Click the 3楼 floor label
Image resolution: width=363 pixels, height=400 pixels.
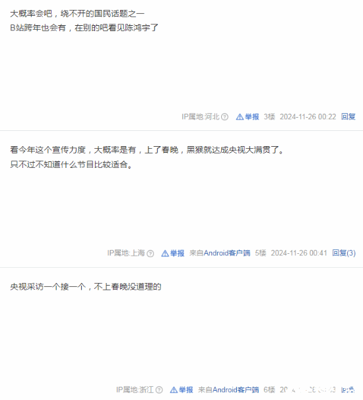pos(269,116)
